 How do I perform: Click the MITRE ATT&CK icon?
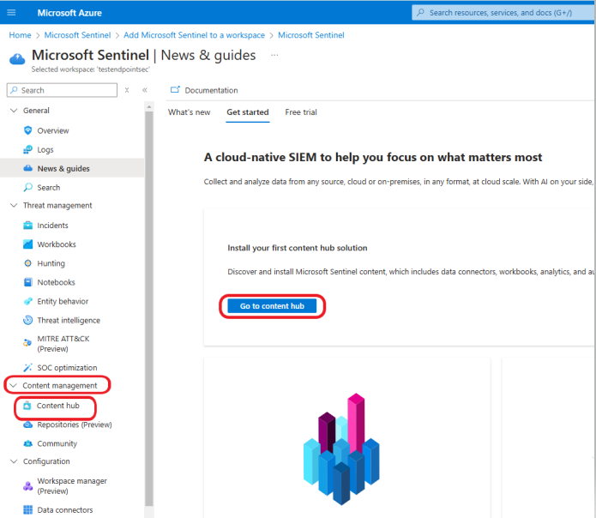(27, 343)
